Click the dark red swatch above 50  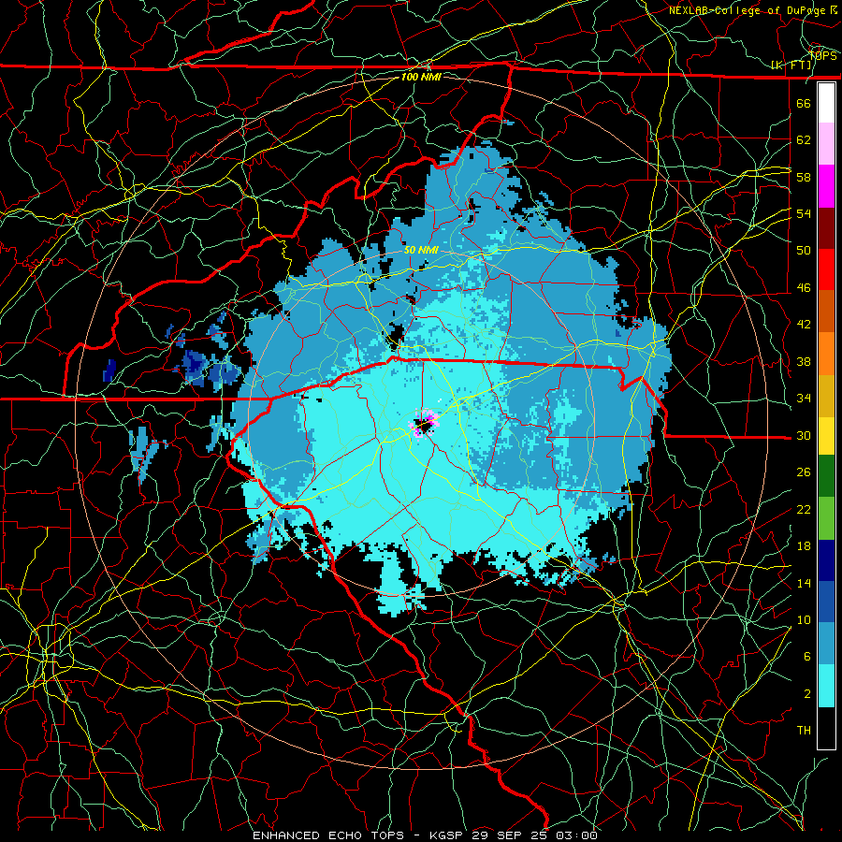pyautogui.click(x=826, y=227)
